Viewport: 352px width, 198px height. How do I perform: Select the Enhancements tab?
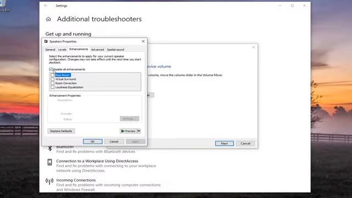(79, 49)
